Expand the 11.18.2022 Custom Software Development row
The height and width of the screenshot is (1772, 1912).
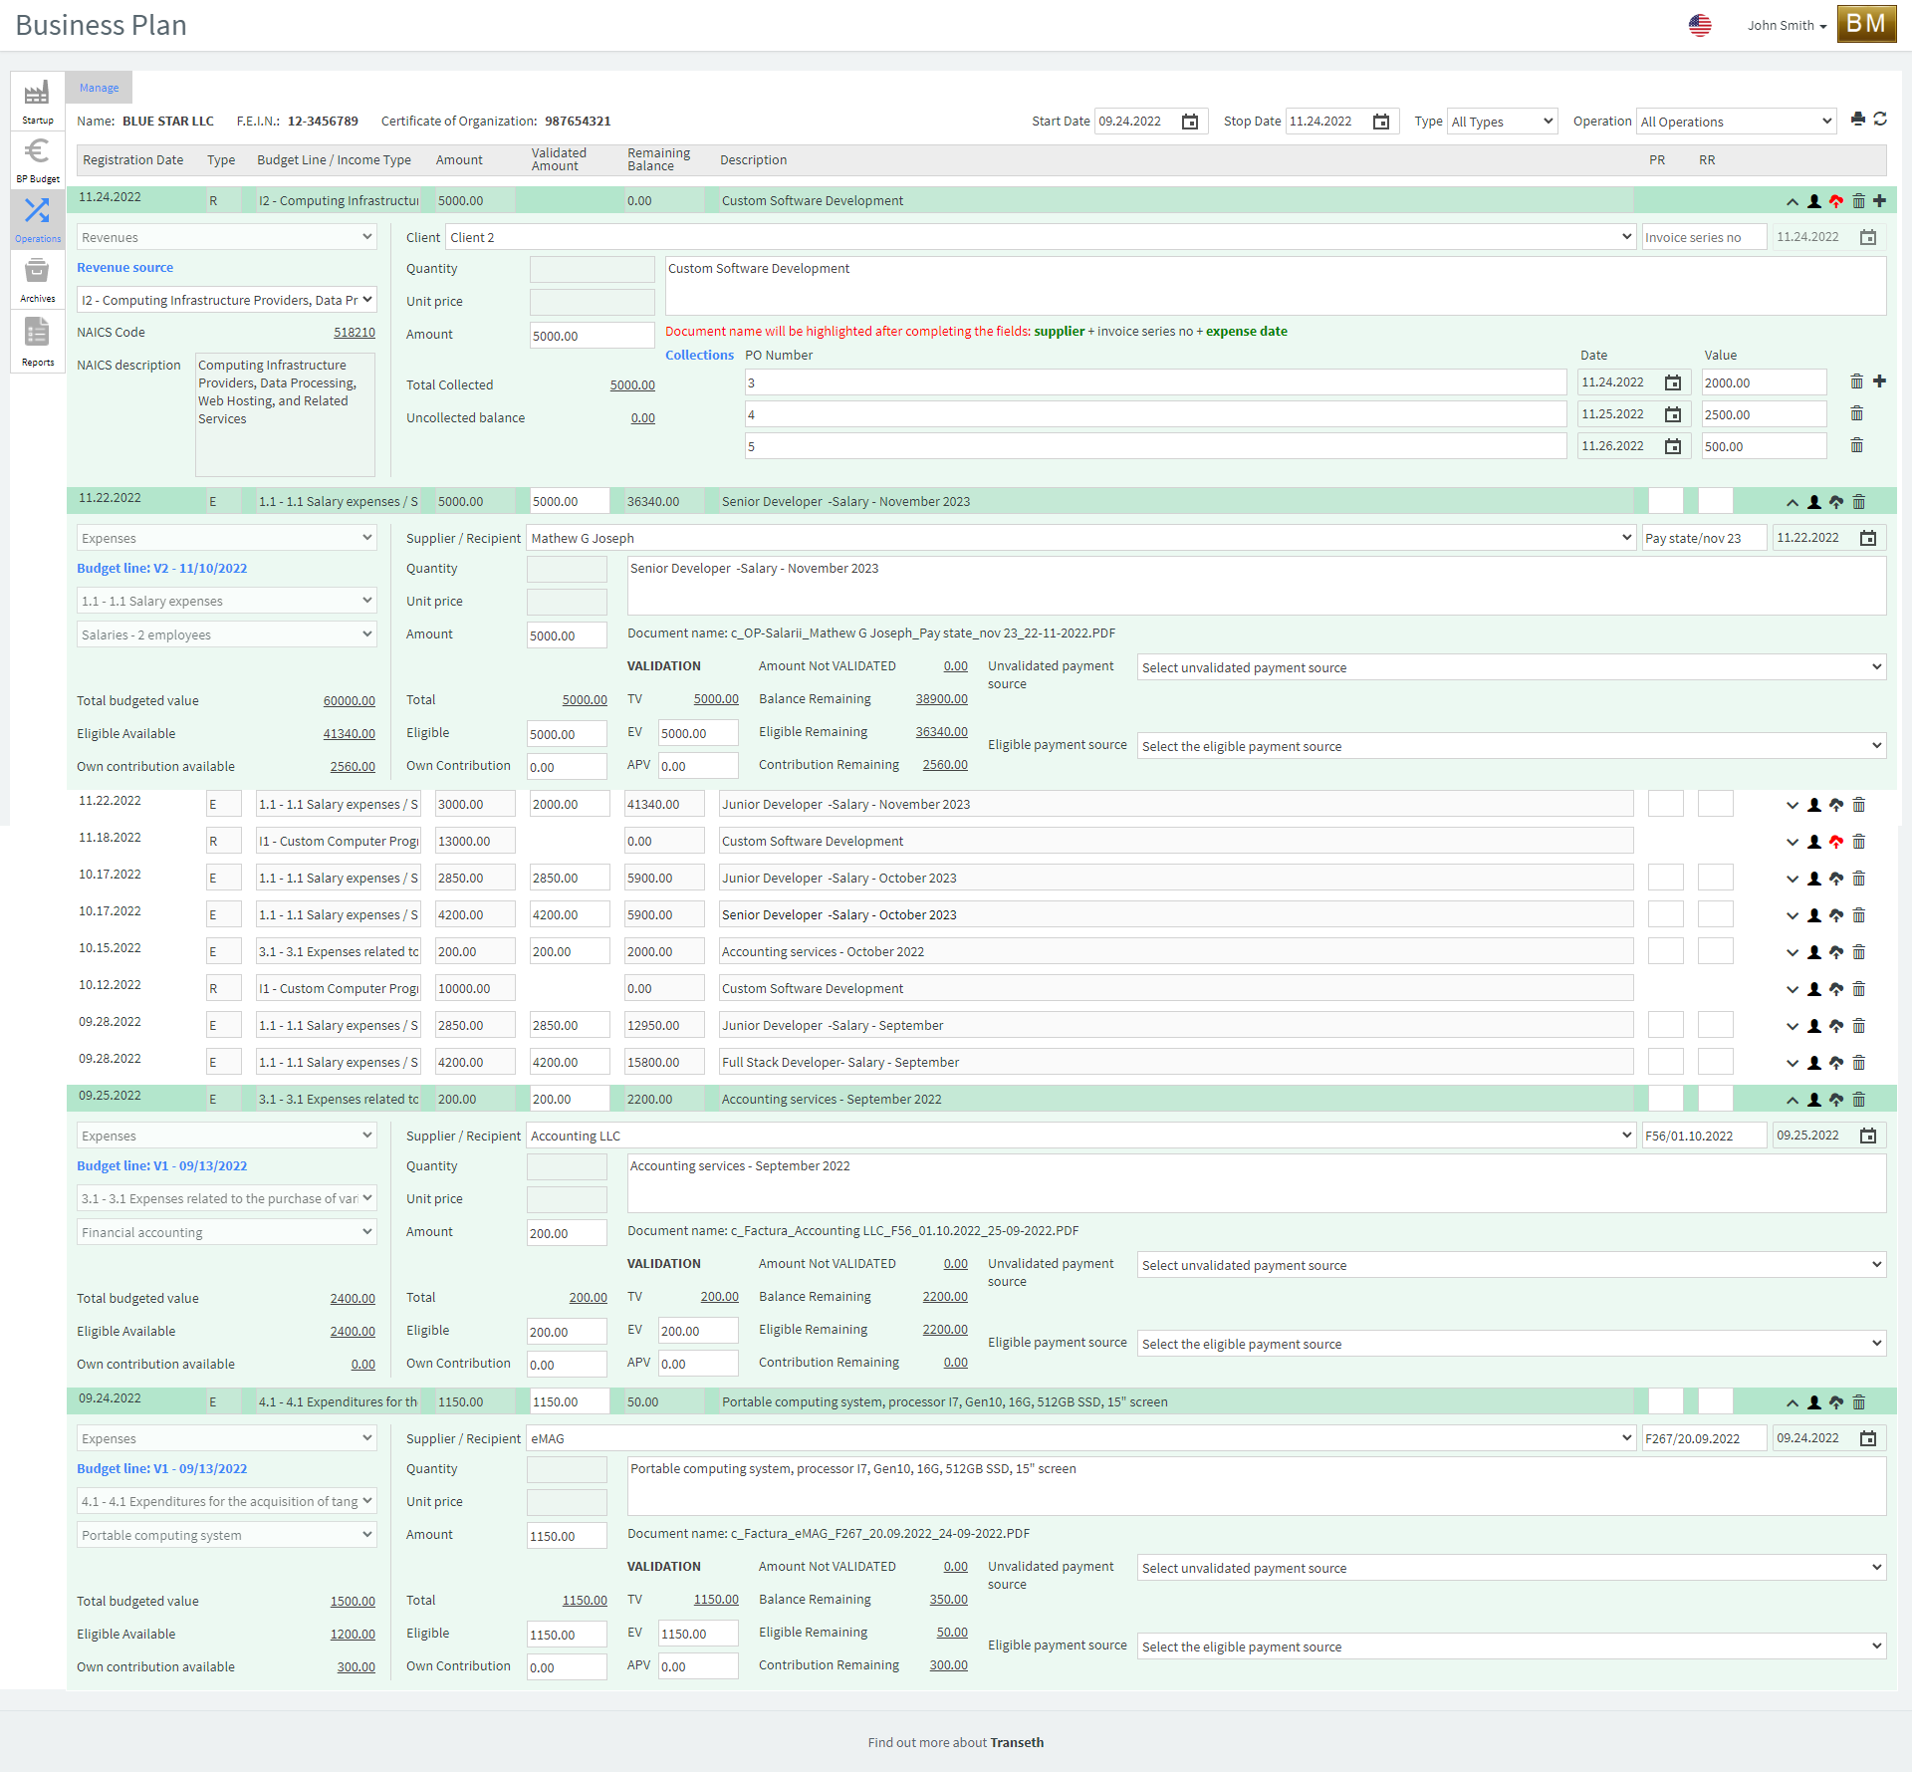coord(1792,842)
